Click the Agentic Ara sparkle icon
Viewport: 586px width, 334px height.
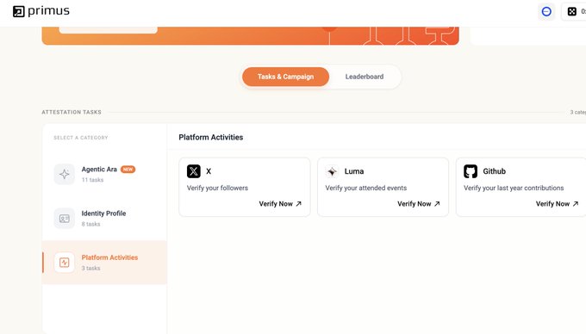pyautogui.click(x=65, y=174)
